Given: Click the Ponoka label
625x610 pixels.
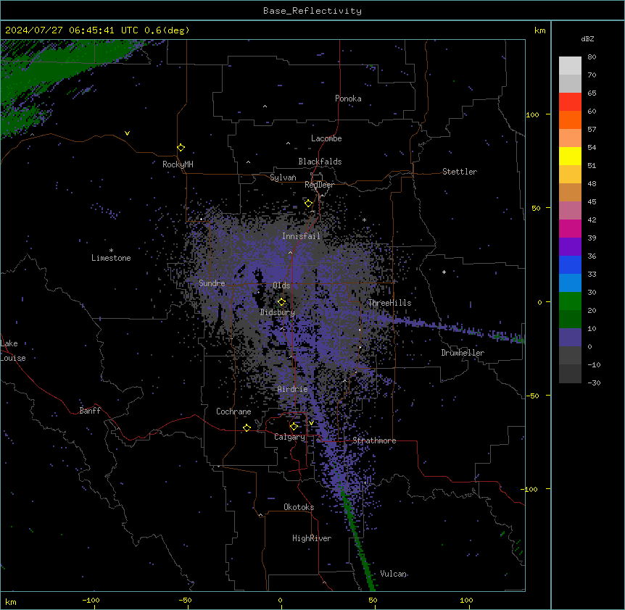Looking at the screenshot, I should point(348,99).
